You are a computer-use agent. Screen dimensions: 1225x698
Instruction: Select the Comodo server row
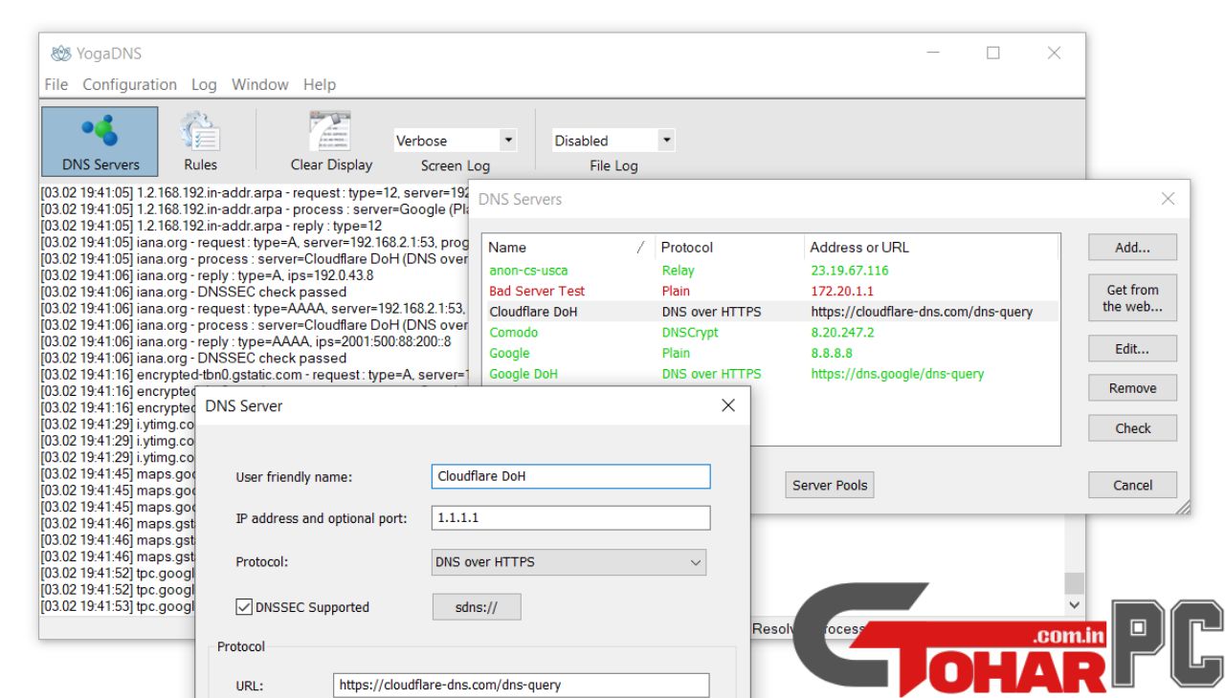(x=770, y=333)
